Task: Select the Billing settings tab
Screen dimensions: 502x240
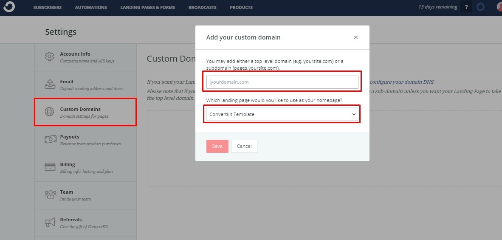Action: click(x=85, y=168)
